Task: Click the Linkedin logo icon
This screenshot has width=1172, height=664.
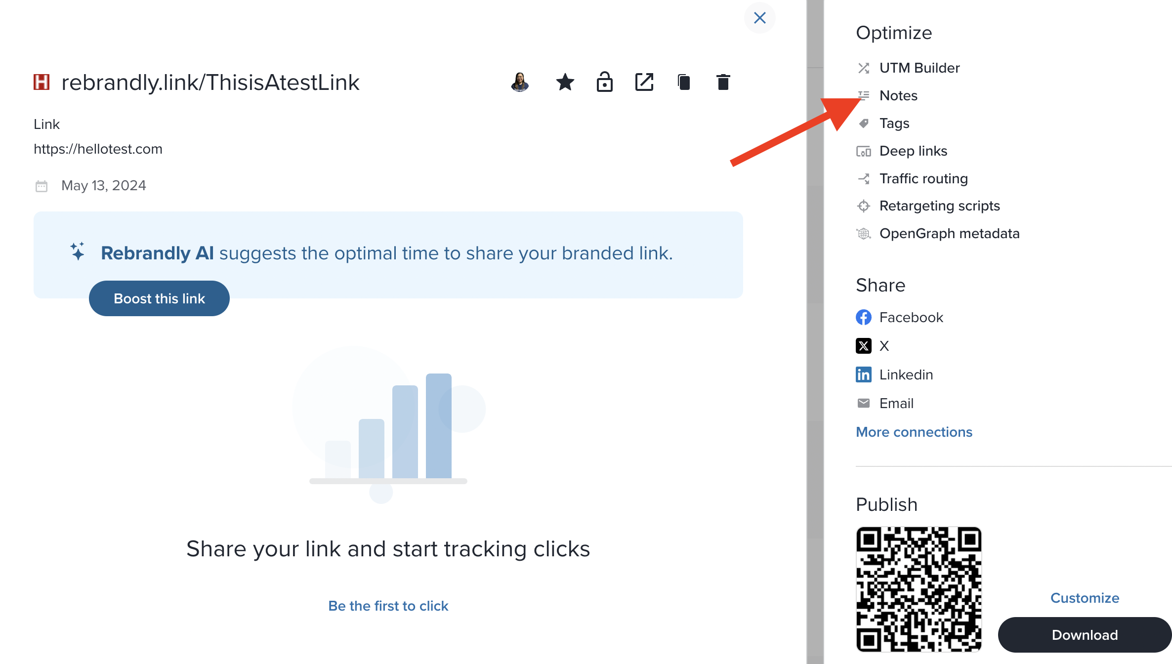Action: tap(864, 374)
